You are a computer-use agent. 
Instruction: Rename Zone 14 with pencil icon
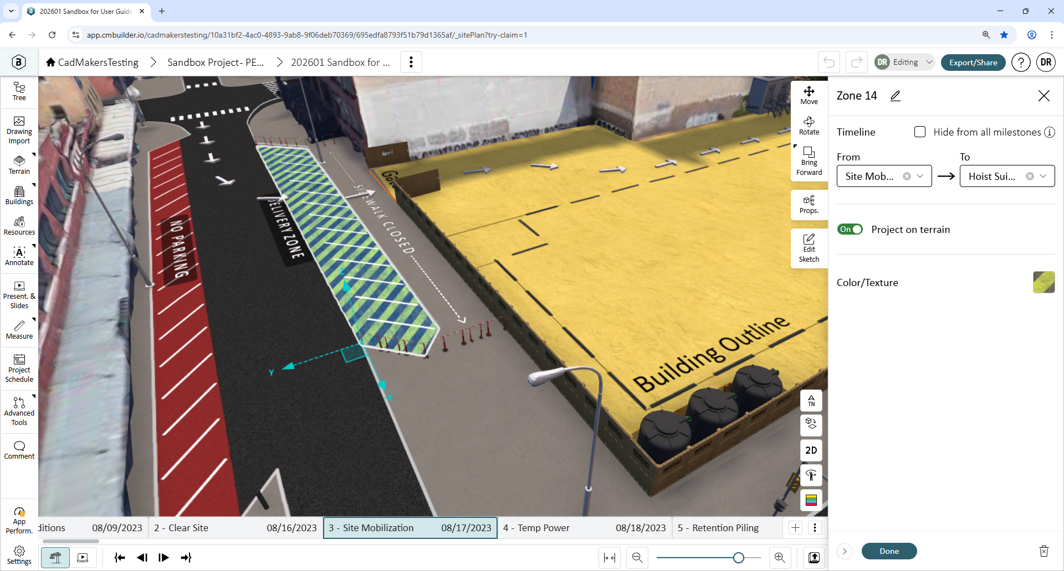(896, 96)
